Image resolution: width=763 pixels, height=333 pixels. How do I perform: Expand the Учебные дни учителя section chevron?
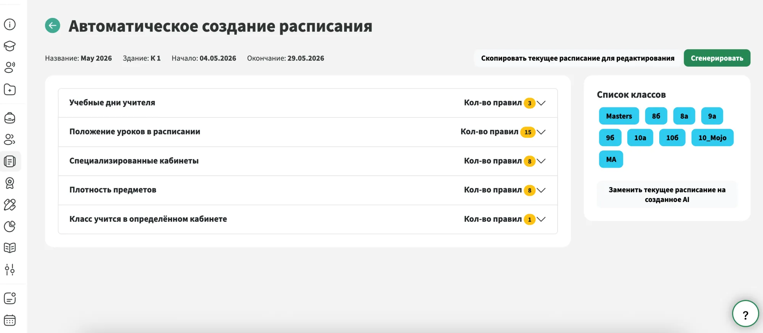(x=541, y=103)
